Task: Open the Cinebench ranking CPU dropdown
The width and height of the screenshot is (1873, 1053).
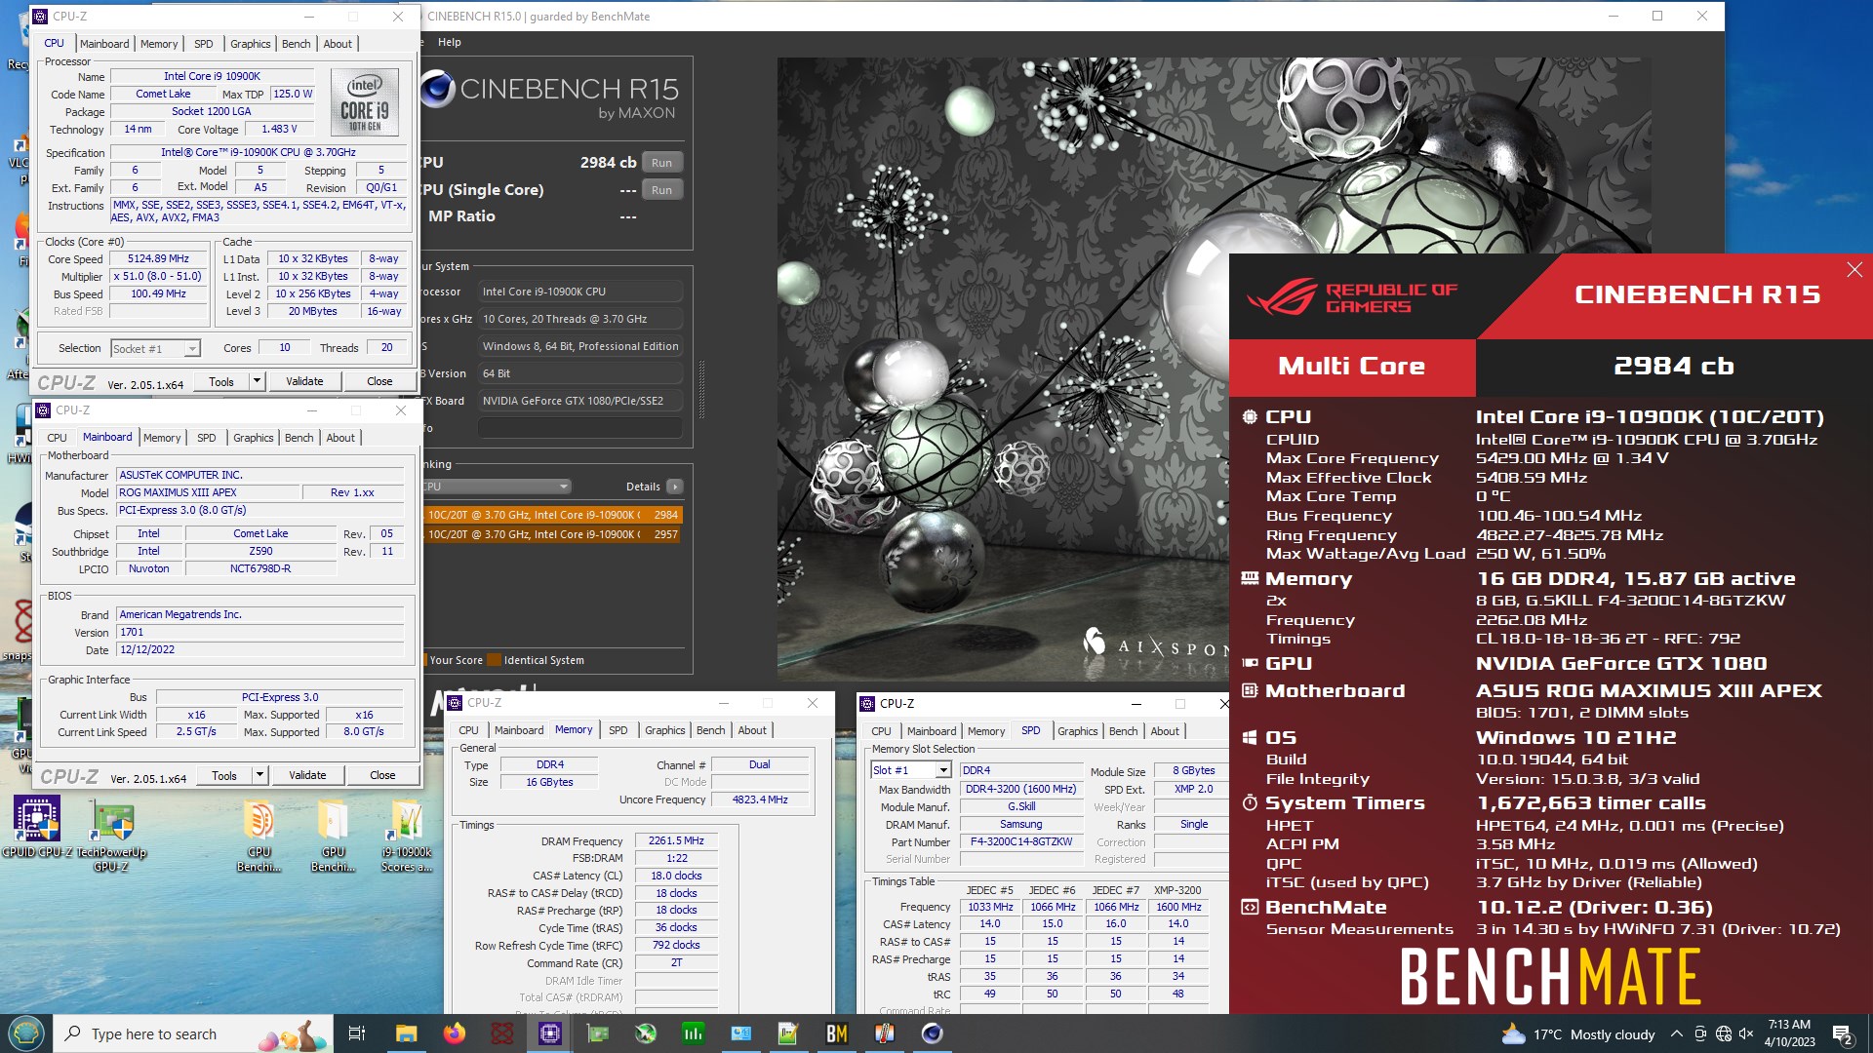Action: tap(497, 487)
